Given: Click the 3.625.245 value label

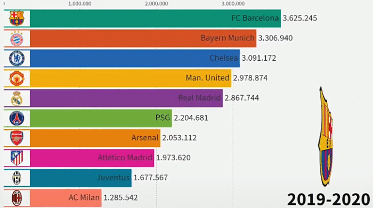Looking at the screenshot, I should pos(299,18).
